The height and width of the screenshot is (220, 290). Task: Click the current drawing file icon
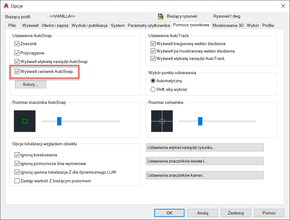click(160, 16)
